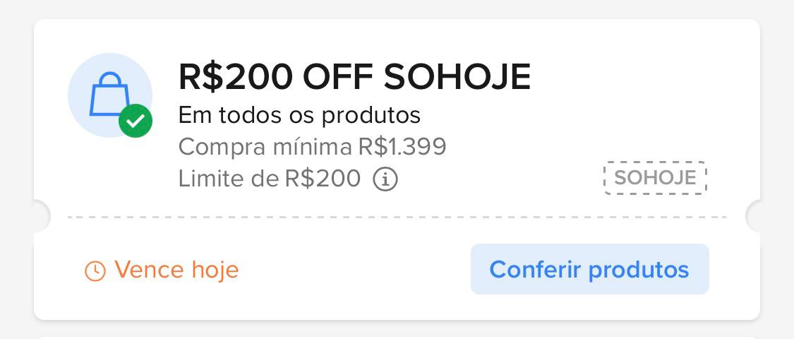The image size is (794, 339).
Task: Click the green checkmark badge
Action: pos(136,121)
